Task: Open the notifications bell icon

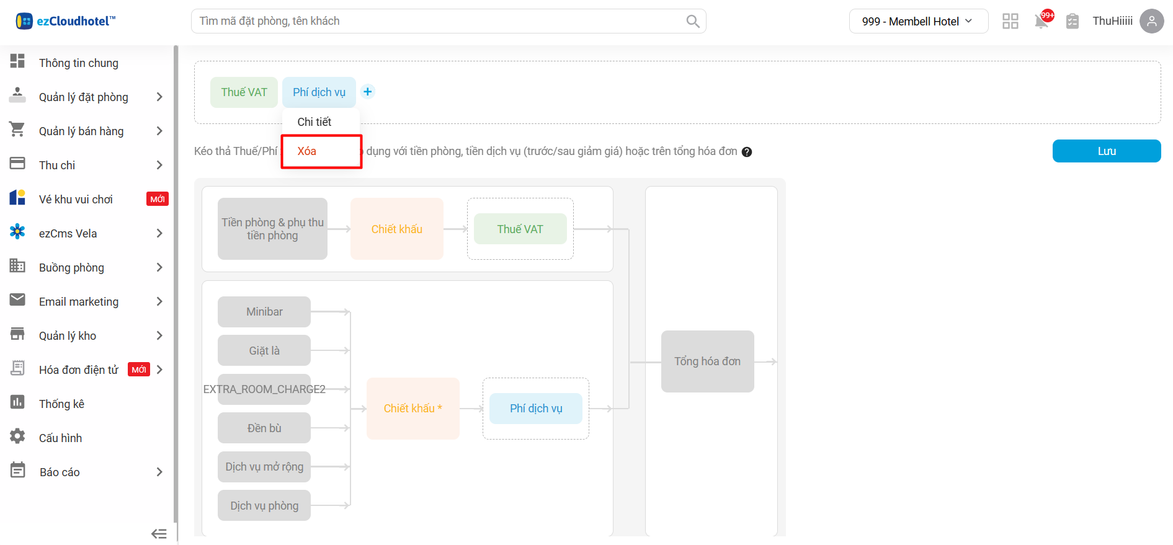Action: tap(1041, 22)
